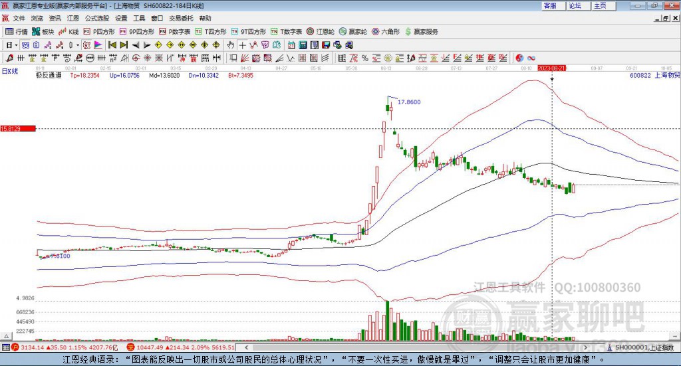
Task: Open the 文件 menu
Action: click(19, 18)
